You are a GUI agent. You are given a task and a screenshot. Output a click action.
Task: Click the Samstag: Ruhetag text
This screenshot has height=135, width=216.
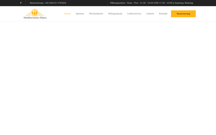184,3
